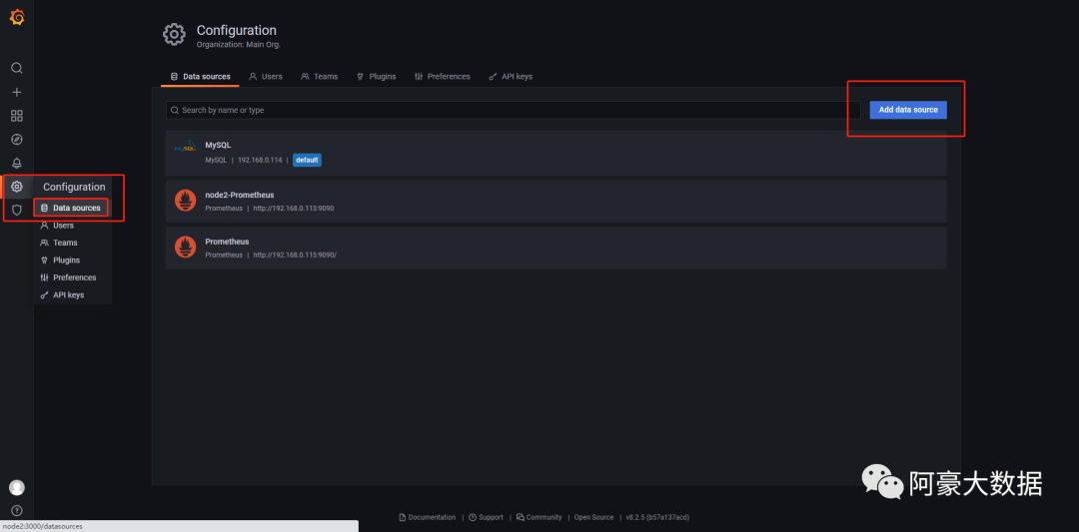Click the Create plus icon in sidebar

point(17,92)
